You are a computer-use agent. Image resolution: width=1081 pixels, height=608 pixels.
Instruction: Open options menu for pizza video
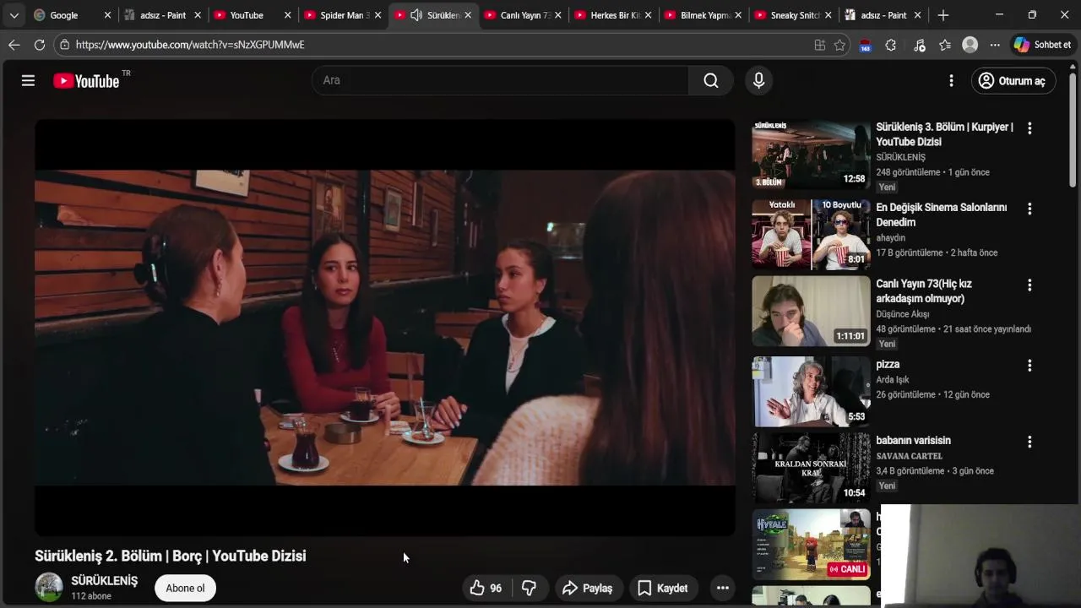pos(1029,366)
